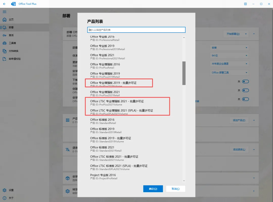
Task: Select 部署 in the sidebar
Action: coord(25,28)
